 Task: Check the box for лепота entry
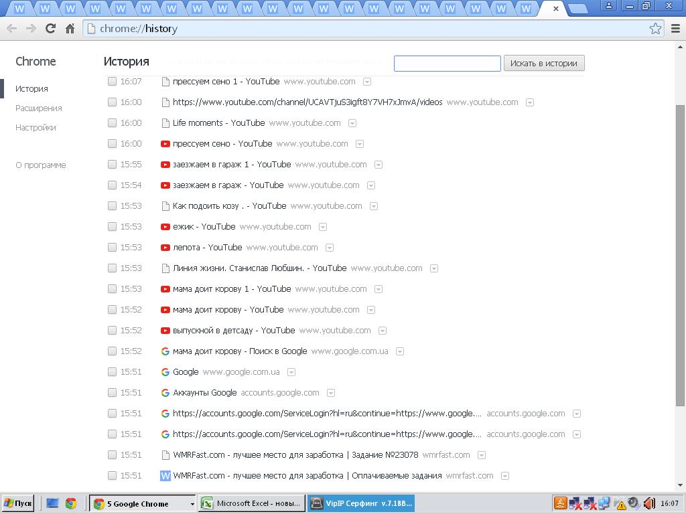pos(112,248)
